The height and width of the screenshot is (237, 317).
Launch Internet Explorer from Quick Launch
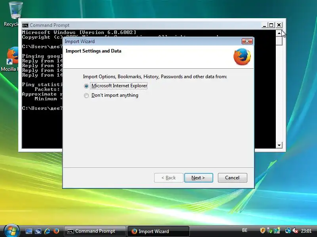(x=47, y=231)
